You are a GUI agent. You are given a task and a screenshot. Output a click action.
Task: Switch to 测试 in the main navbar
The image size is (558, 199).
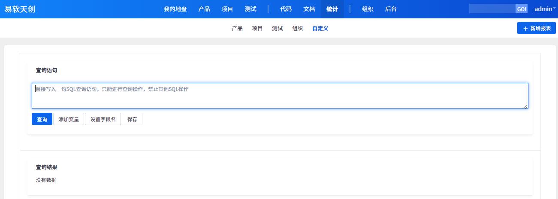point(250,9)
